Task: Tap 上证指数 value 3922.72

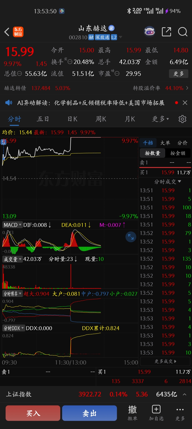Action: point(90,394)
